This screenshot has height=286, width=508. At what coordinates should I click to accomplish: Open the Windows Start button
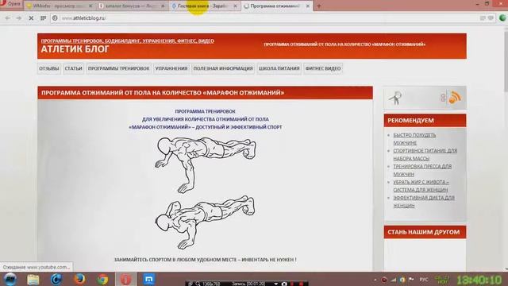(10, 279)
